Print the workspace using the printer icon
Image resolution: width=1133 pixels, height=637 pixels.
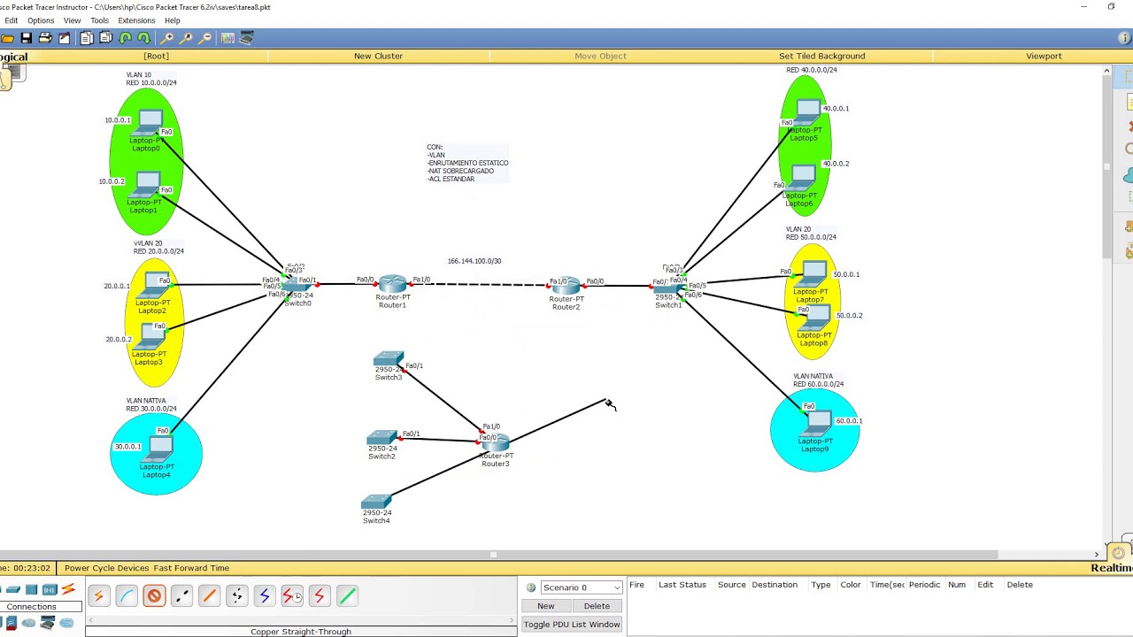tap(45, 38)
